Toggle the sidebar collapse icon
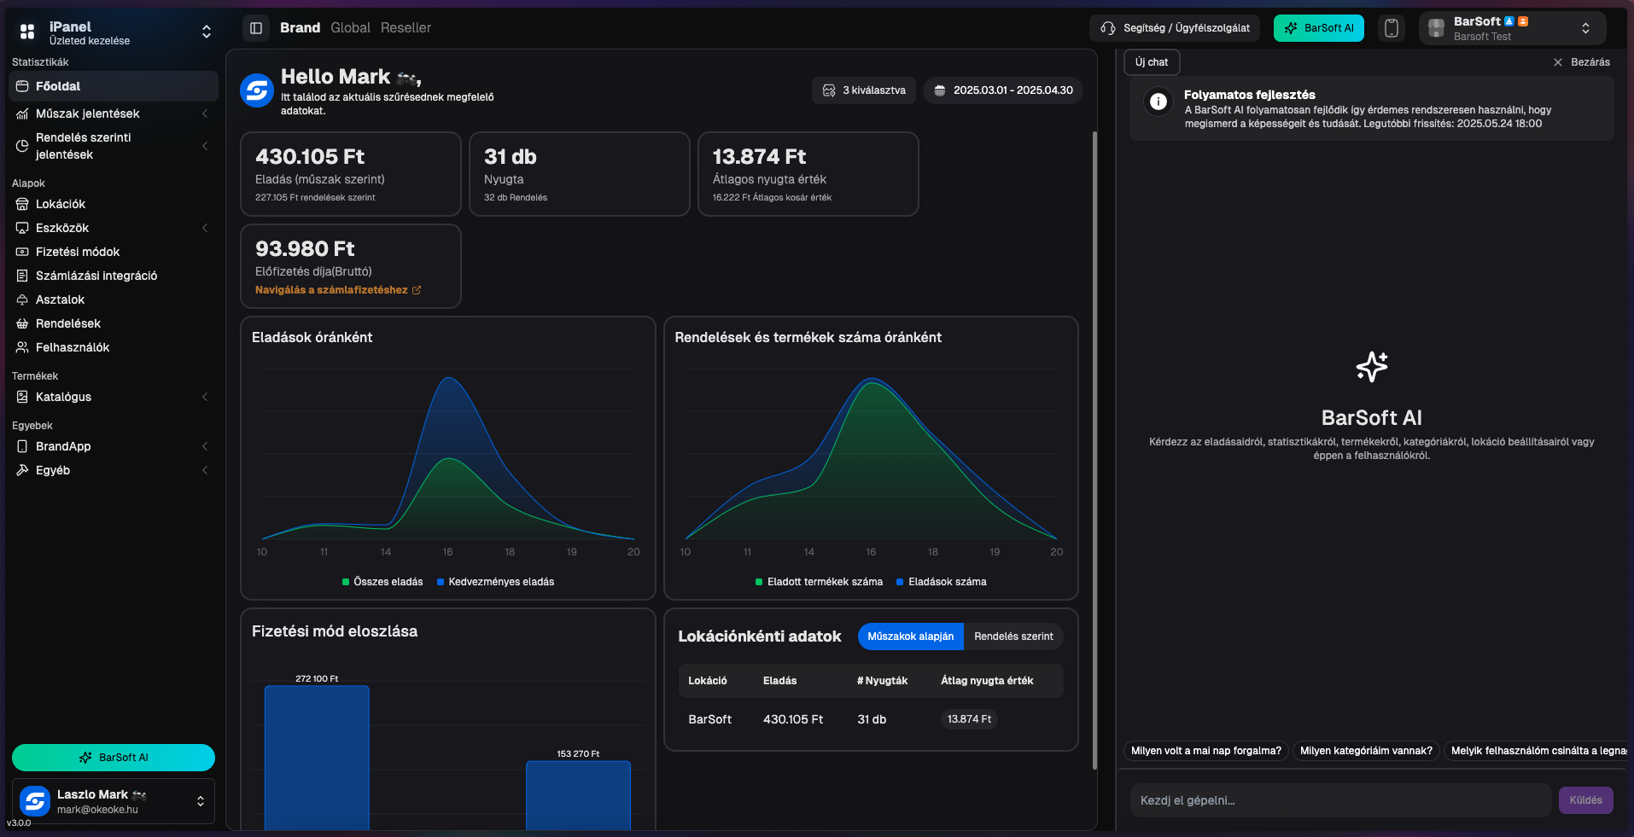 coord(255,28)
